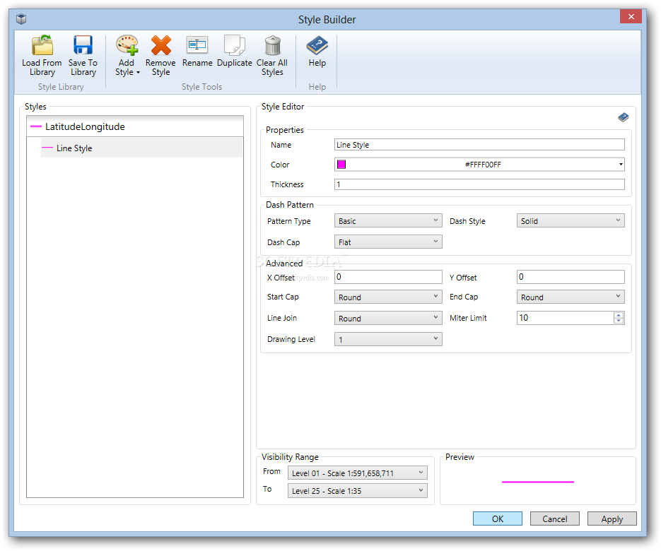The height and width of the screenshot is (551, 661).
Task: Click the magenta preview line
Action: coord(537,482)
